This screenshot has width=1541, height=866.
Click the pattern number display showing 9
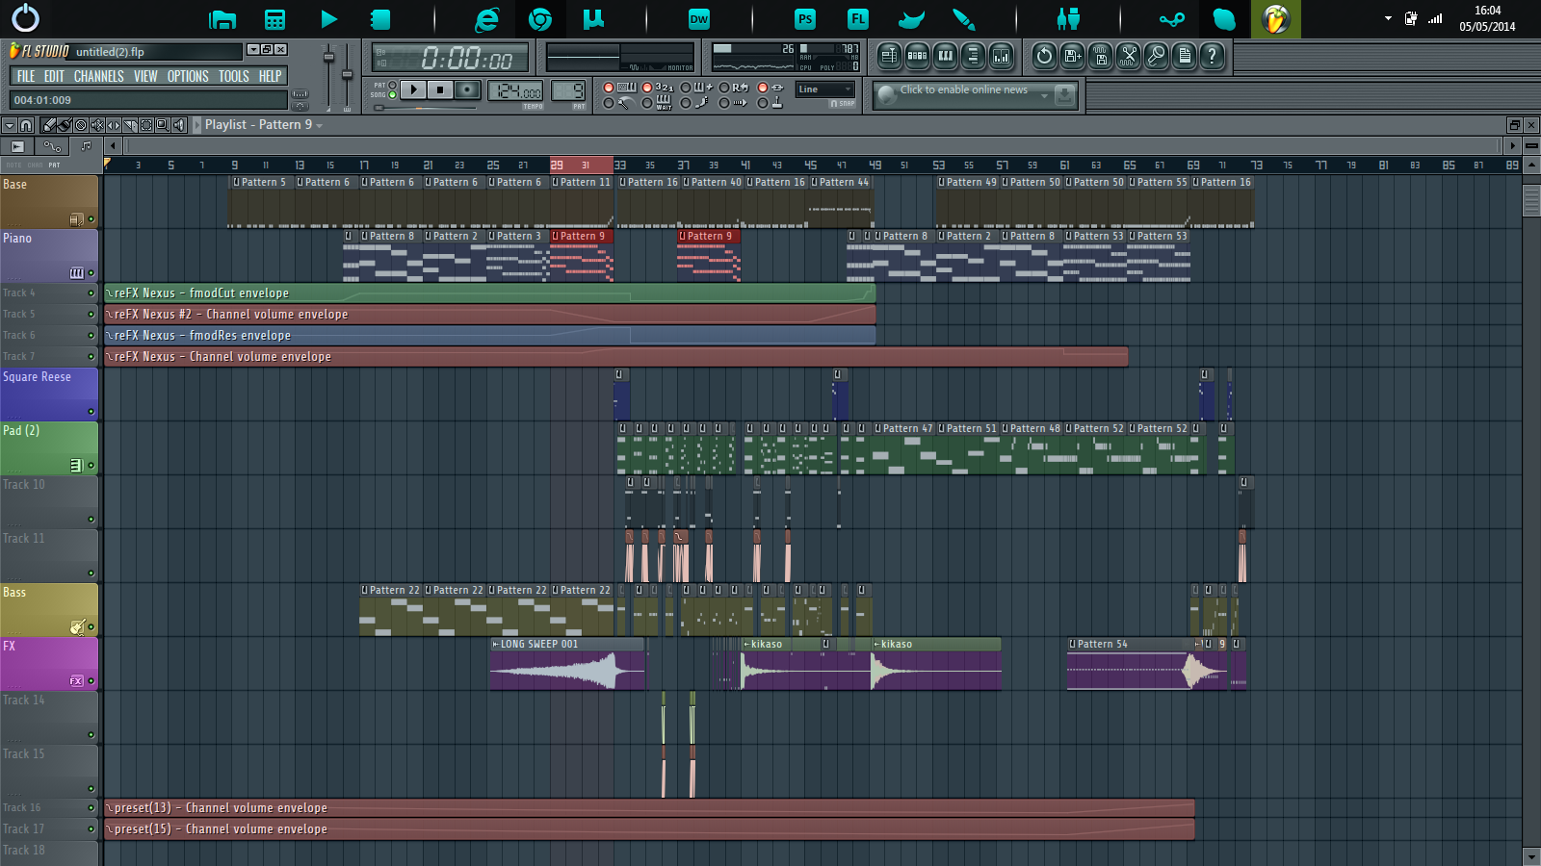568,90
